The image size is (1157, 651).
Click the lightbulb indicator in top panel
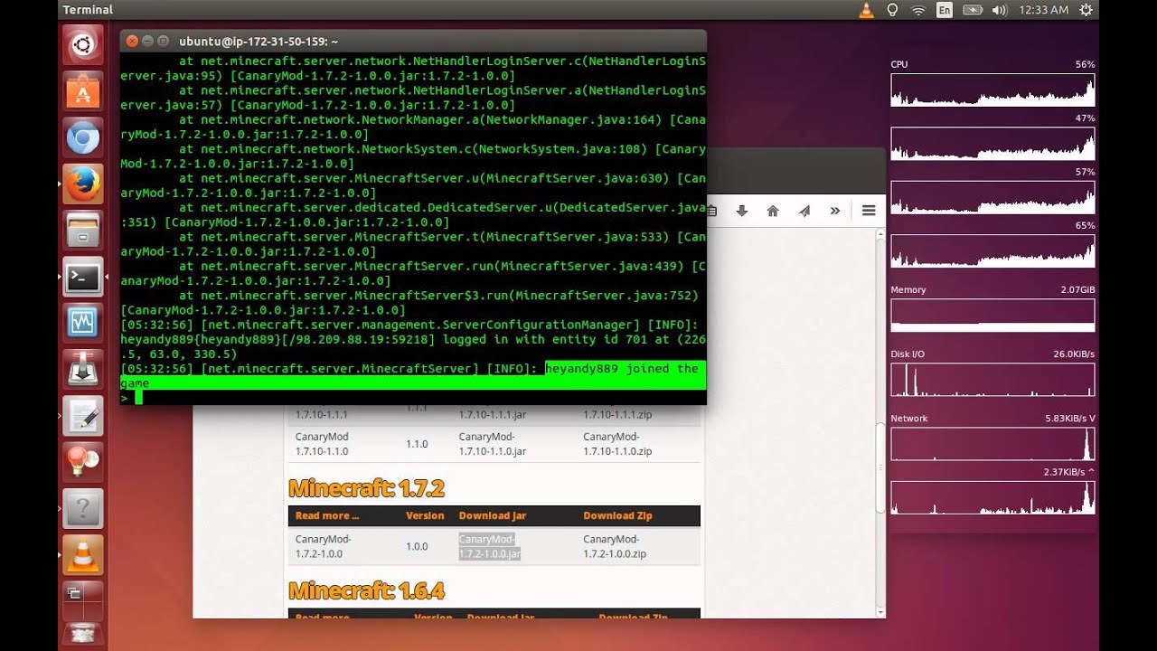point(892,10)
